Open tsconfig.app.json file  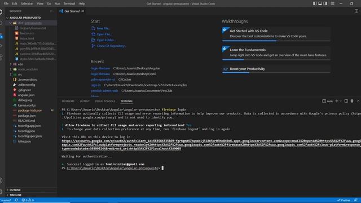pos(29,126)
